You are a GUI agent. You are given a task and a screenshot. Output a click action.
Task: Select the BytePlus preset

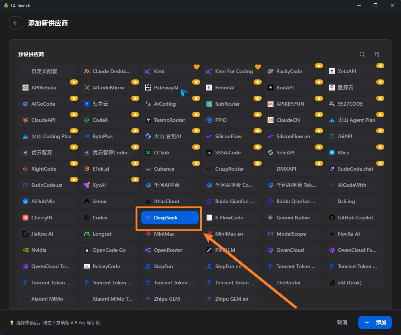click(x=109, y=136)
